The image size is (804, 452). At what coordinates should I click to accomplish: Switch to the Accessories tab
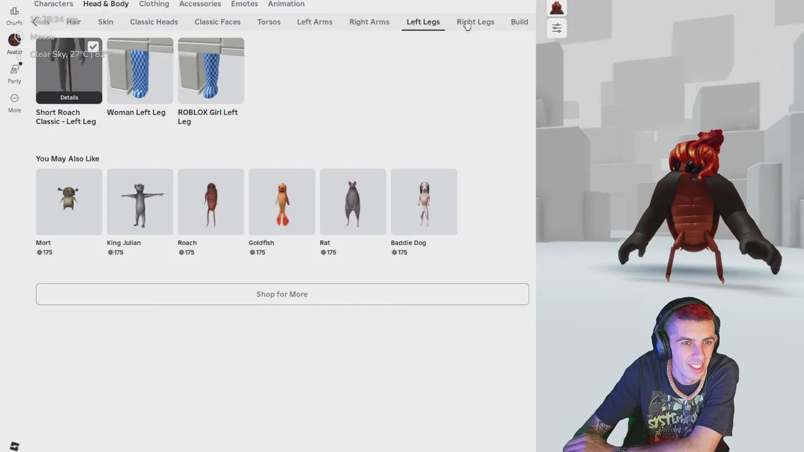200,4
